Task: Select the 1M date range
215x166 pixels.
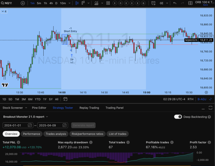Action: point(17,99)
